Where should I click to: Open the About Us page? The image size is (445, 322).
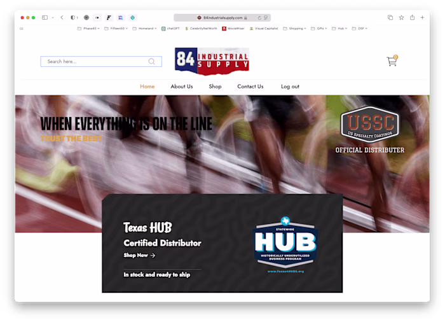pos(182,87)
